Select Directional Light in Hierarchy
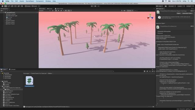Image resolution: width=195 pixels, height=110 pixels. (x=12, y=16)
